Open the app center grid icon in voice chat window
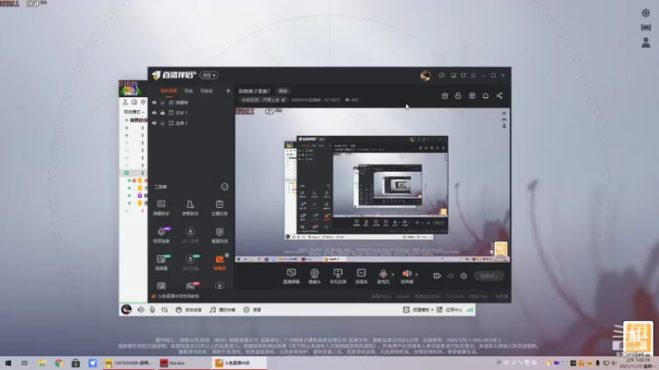Screen dimensions: 659x370 click(x=439, y=310)
